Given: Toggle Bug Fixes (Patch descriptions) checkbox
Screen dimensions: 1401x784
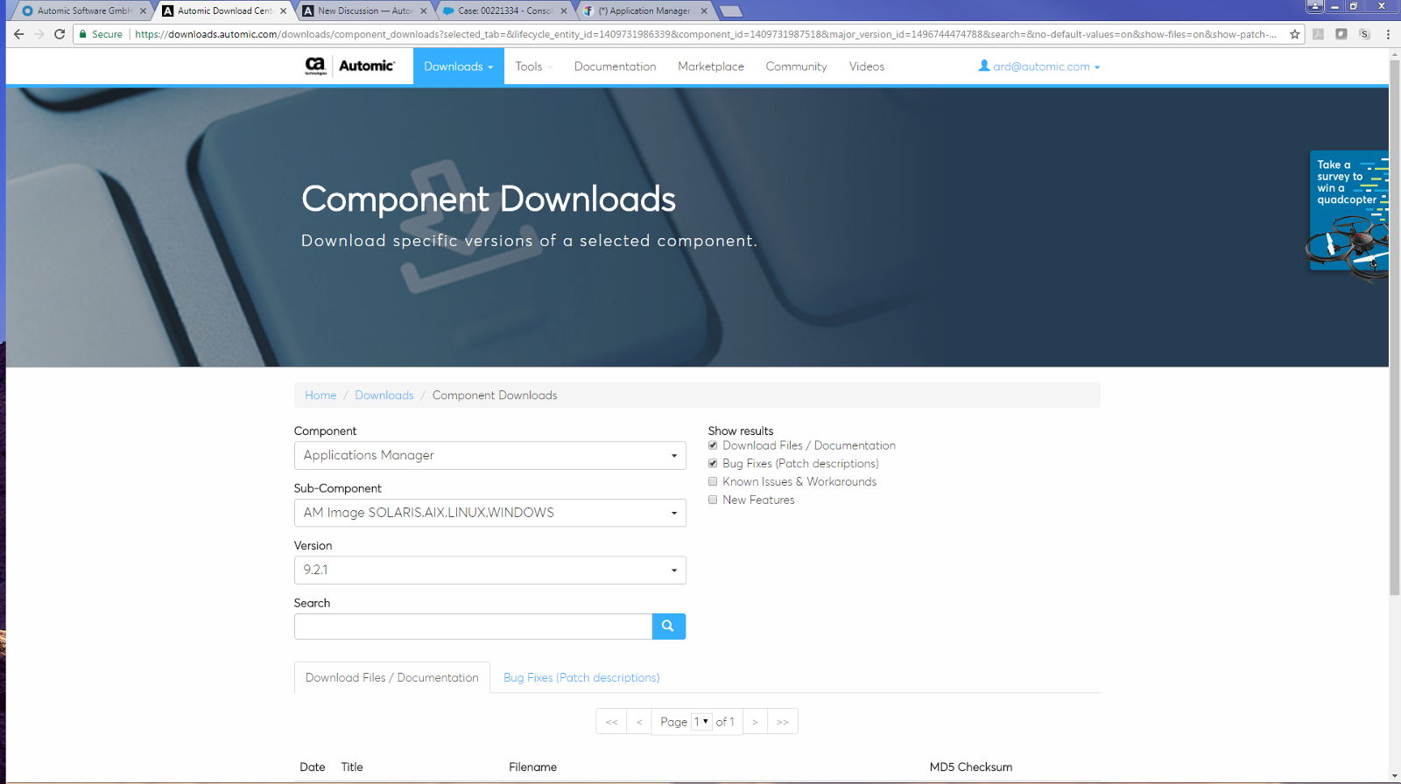Looking at the screenshot, I should (713, 464).
